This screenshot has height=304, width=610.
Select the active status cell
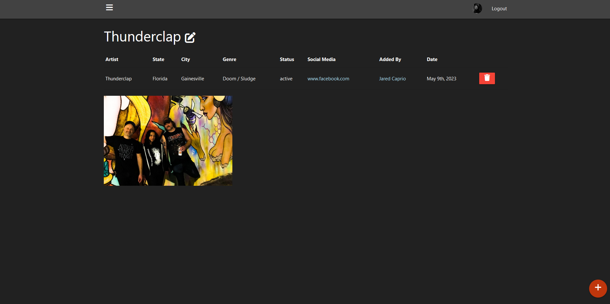tap(286, 79)
